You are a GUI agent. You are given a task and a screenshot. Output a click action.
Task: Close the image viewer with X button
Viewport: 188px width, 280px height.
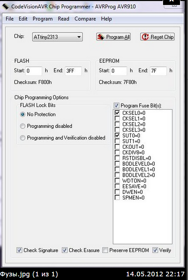pyautogui.click(x=172, y=1)
